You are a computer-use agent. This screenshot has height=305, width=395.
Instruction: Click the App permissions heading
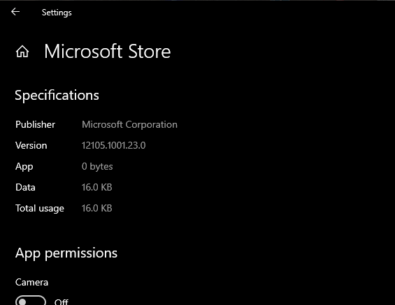[x=66, y=253]
